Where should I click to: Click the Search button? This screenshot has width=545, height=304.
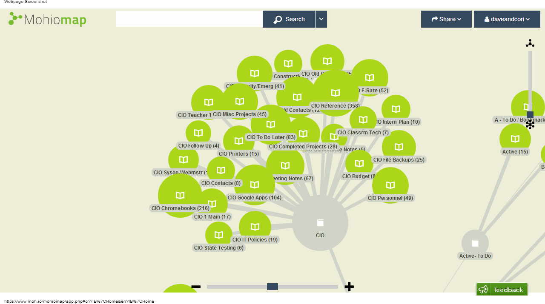(288, 19)
